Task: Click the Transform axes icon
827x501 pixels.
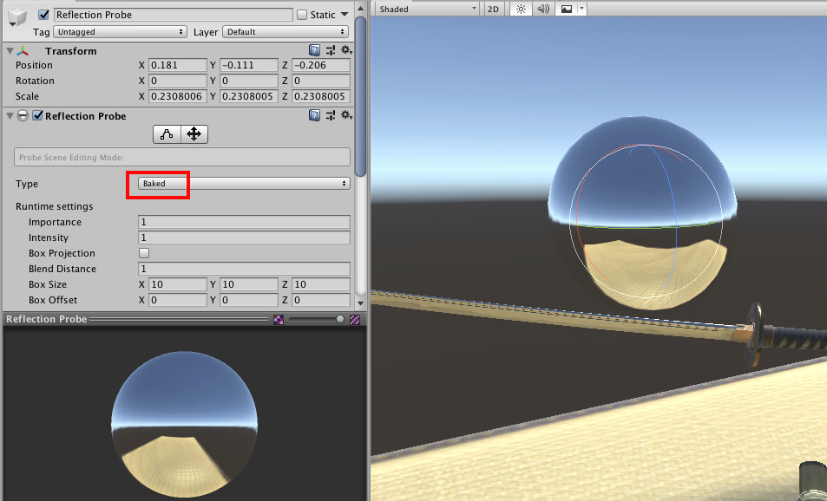Action: coord(23,50)
